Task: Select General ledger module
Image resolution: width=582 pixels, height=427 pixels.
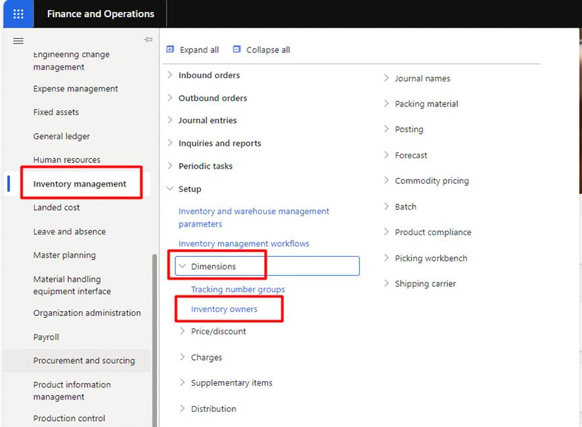Action: pos(62,136)
